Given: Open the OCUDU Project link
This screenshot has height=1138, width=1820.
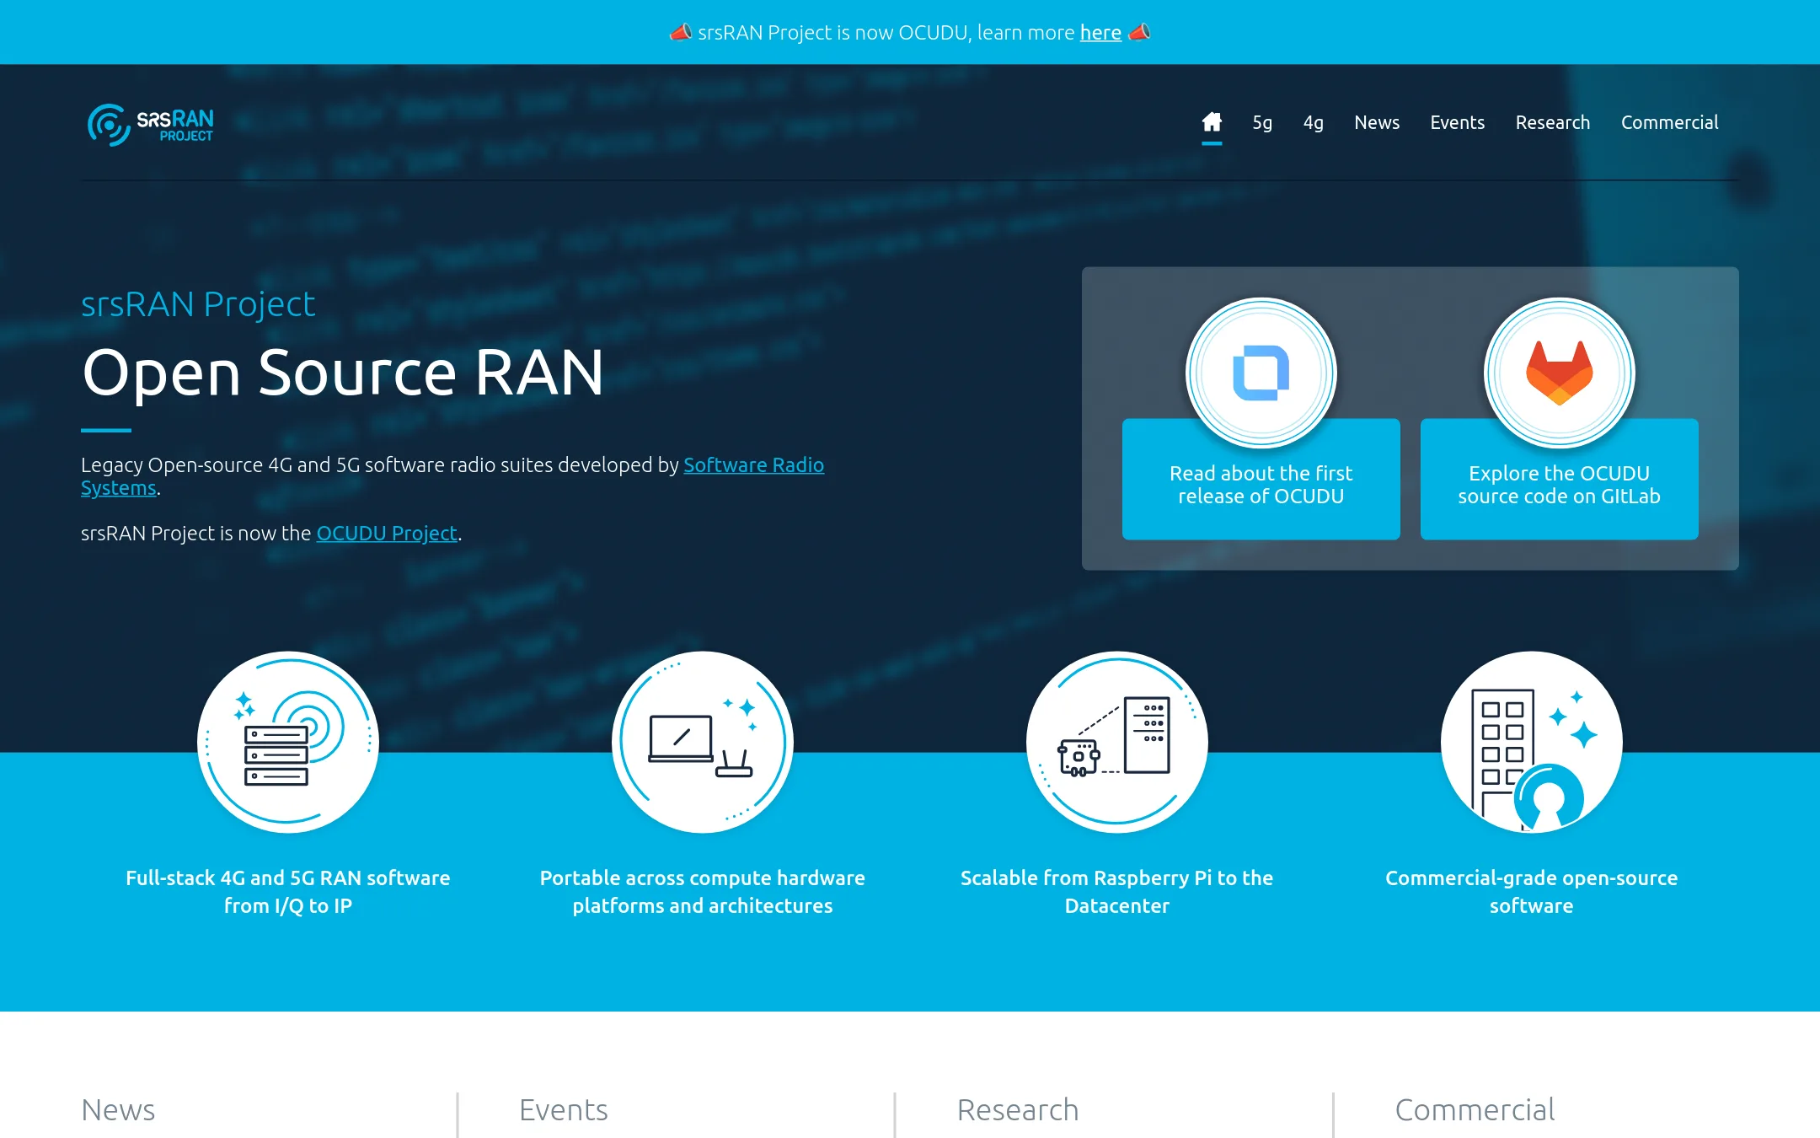Looking at the screenshot, I should tap(387, 534).
